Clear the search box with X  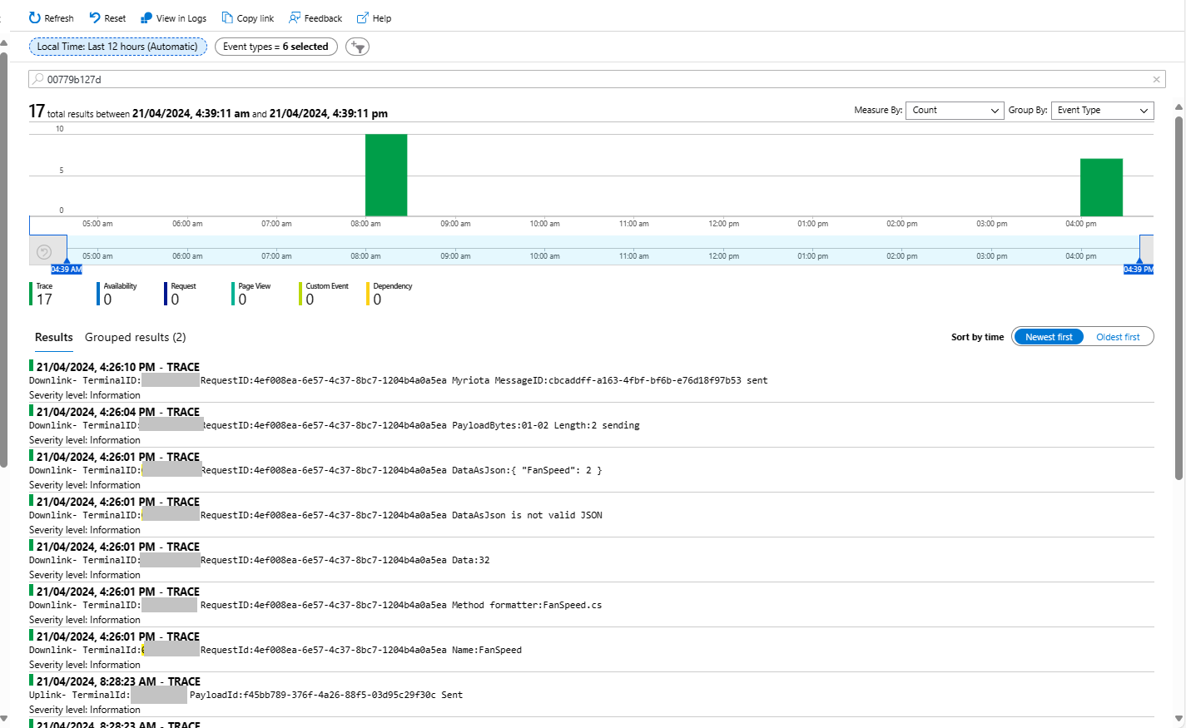click(1156, 80)
